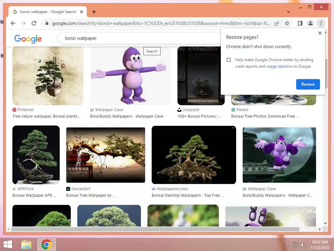Open the volume speaker tray icon
The width and height of the screenshot is (334, 251).
(x=303, y=245)
